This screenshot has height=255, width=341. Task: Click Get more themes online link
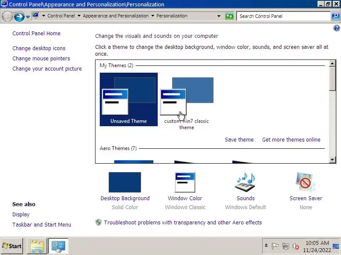291,140
